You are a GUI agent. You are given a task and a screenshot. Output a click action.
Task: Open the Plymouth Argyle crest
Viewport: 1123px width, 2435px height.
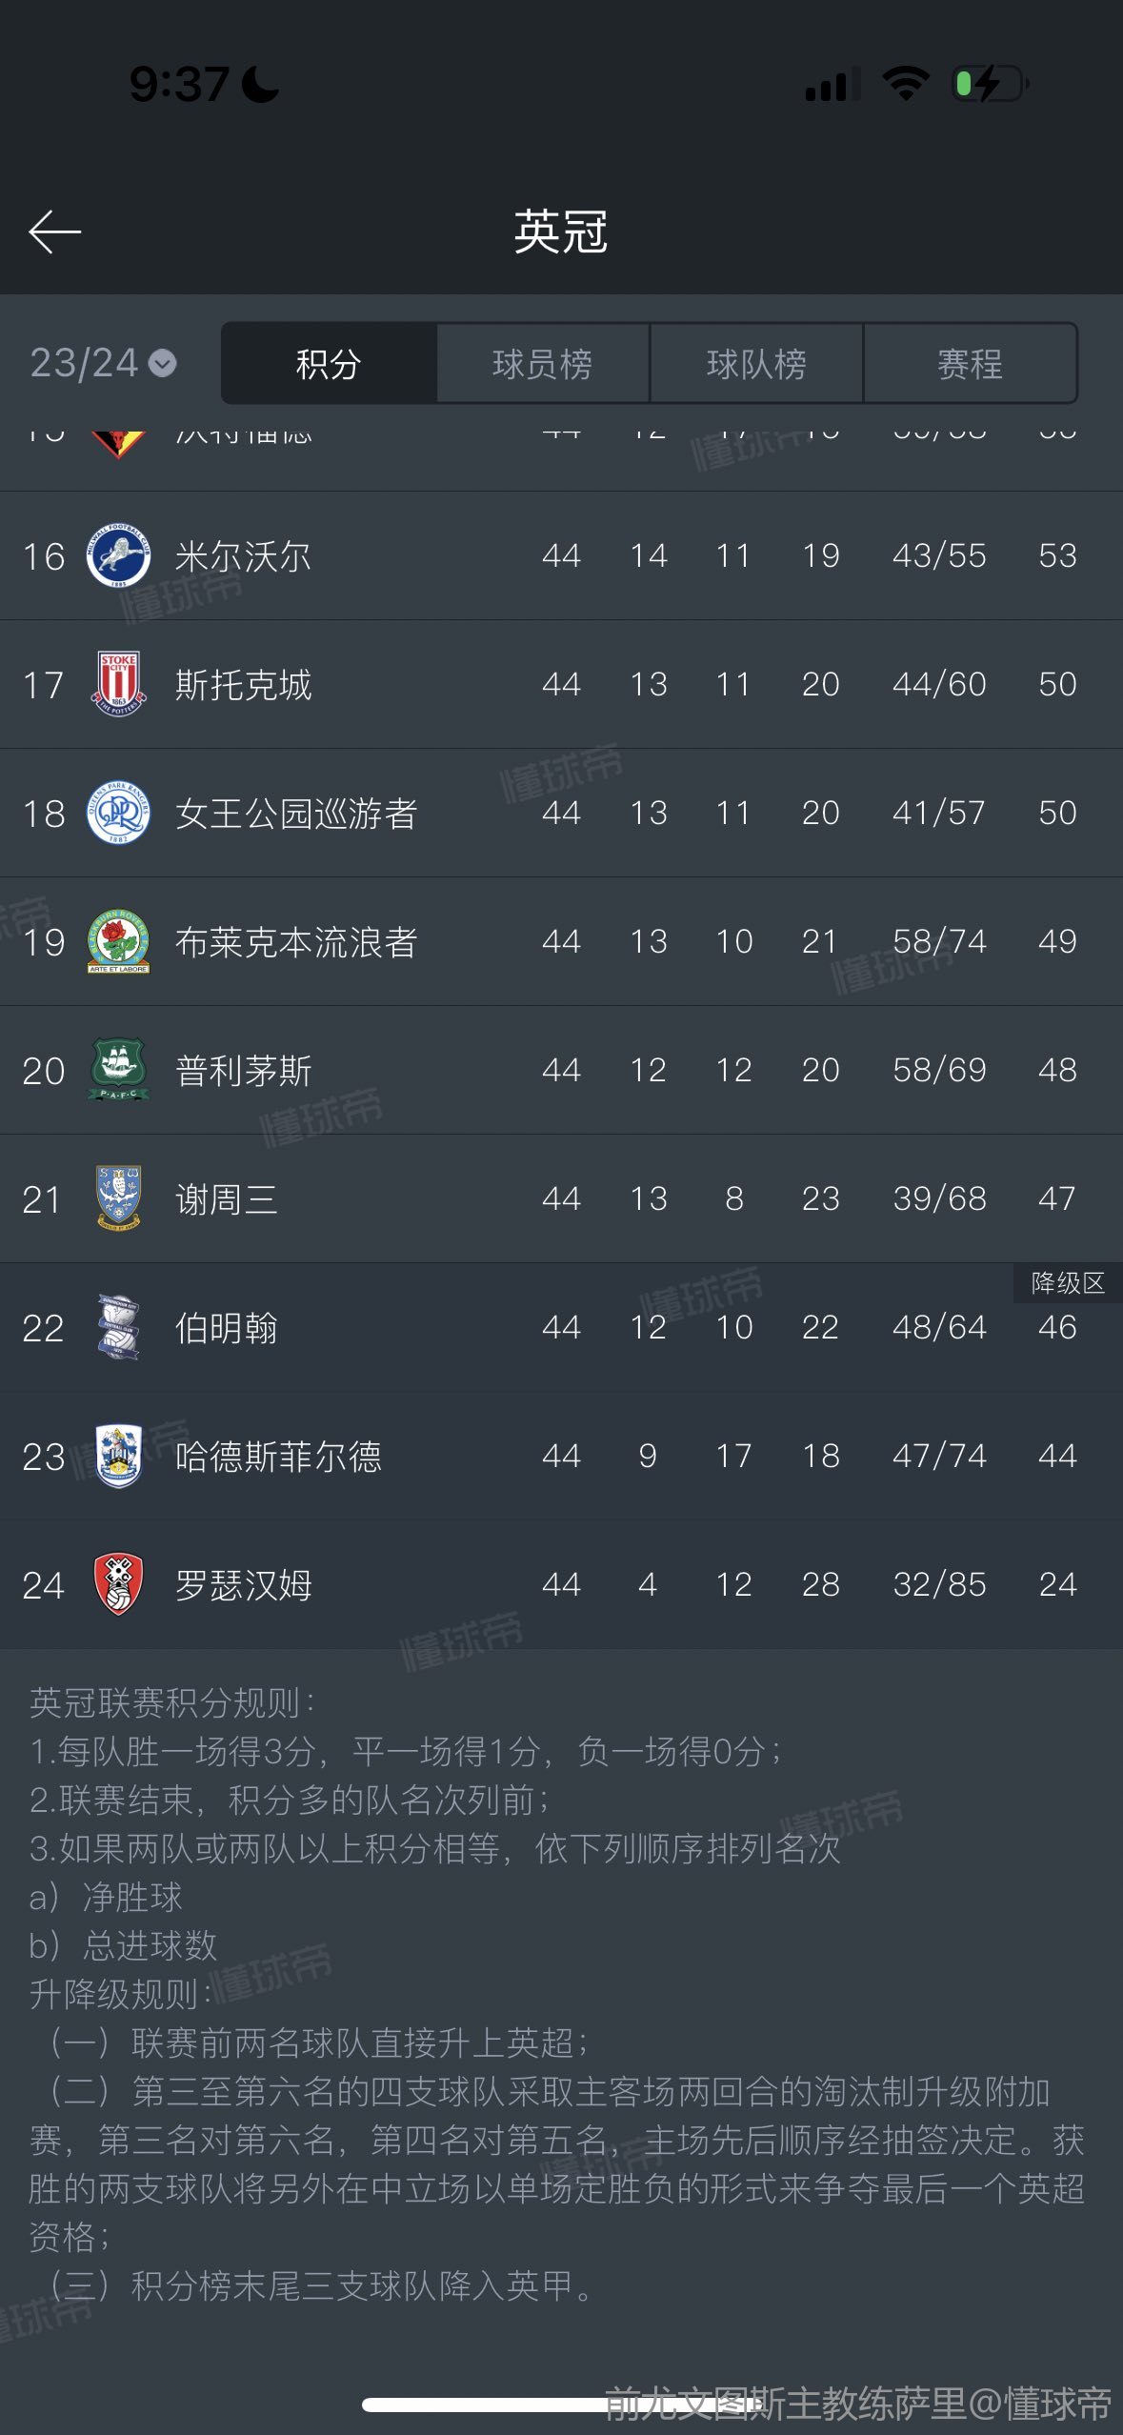click(118, 1070)
